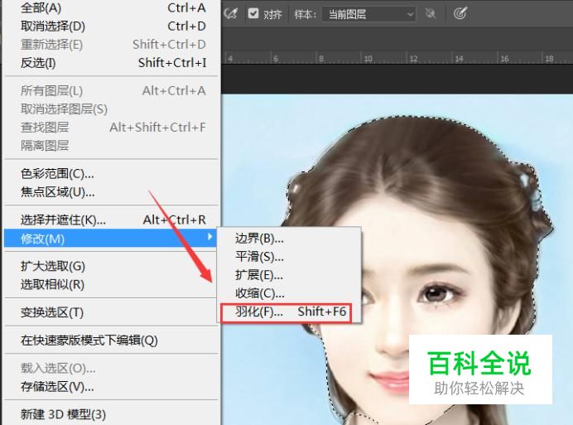This screenshot has height=425, width=573.
Task: Click the airbrush icon left of 对齐
Action: pos(231,13)
